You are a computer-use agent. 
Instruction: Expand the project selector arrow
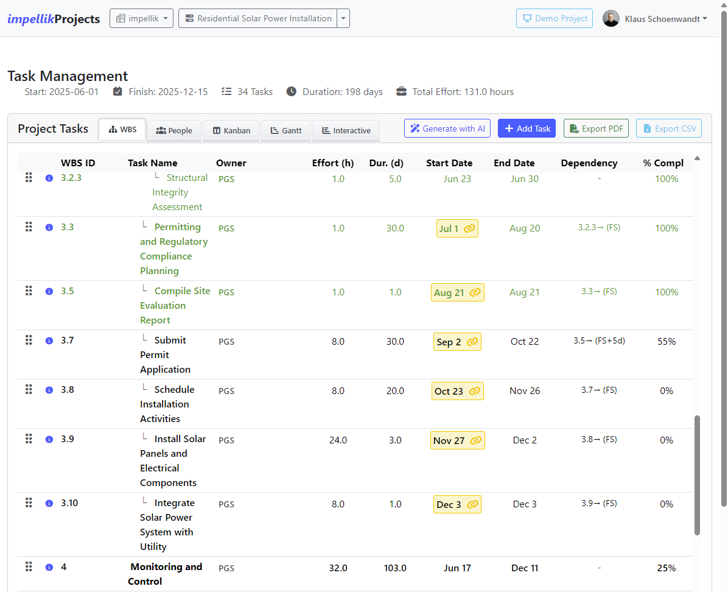click(x=343, y=19)
